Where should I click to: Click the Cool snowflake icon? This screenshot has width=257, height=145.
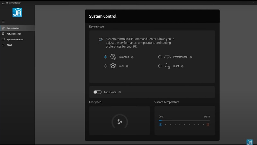tap(113, 66)
